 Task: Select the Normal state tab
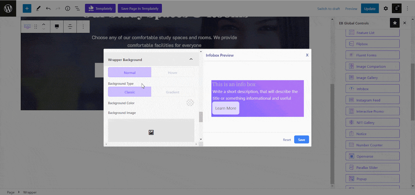coord(130,72)
